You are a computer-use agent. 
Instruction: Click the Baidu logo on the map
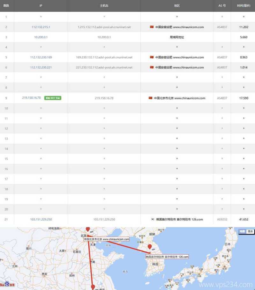click(x=5, y=284)
